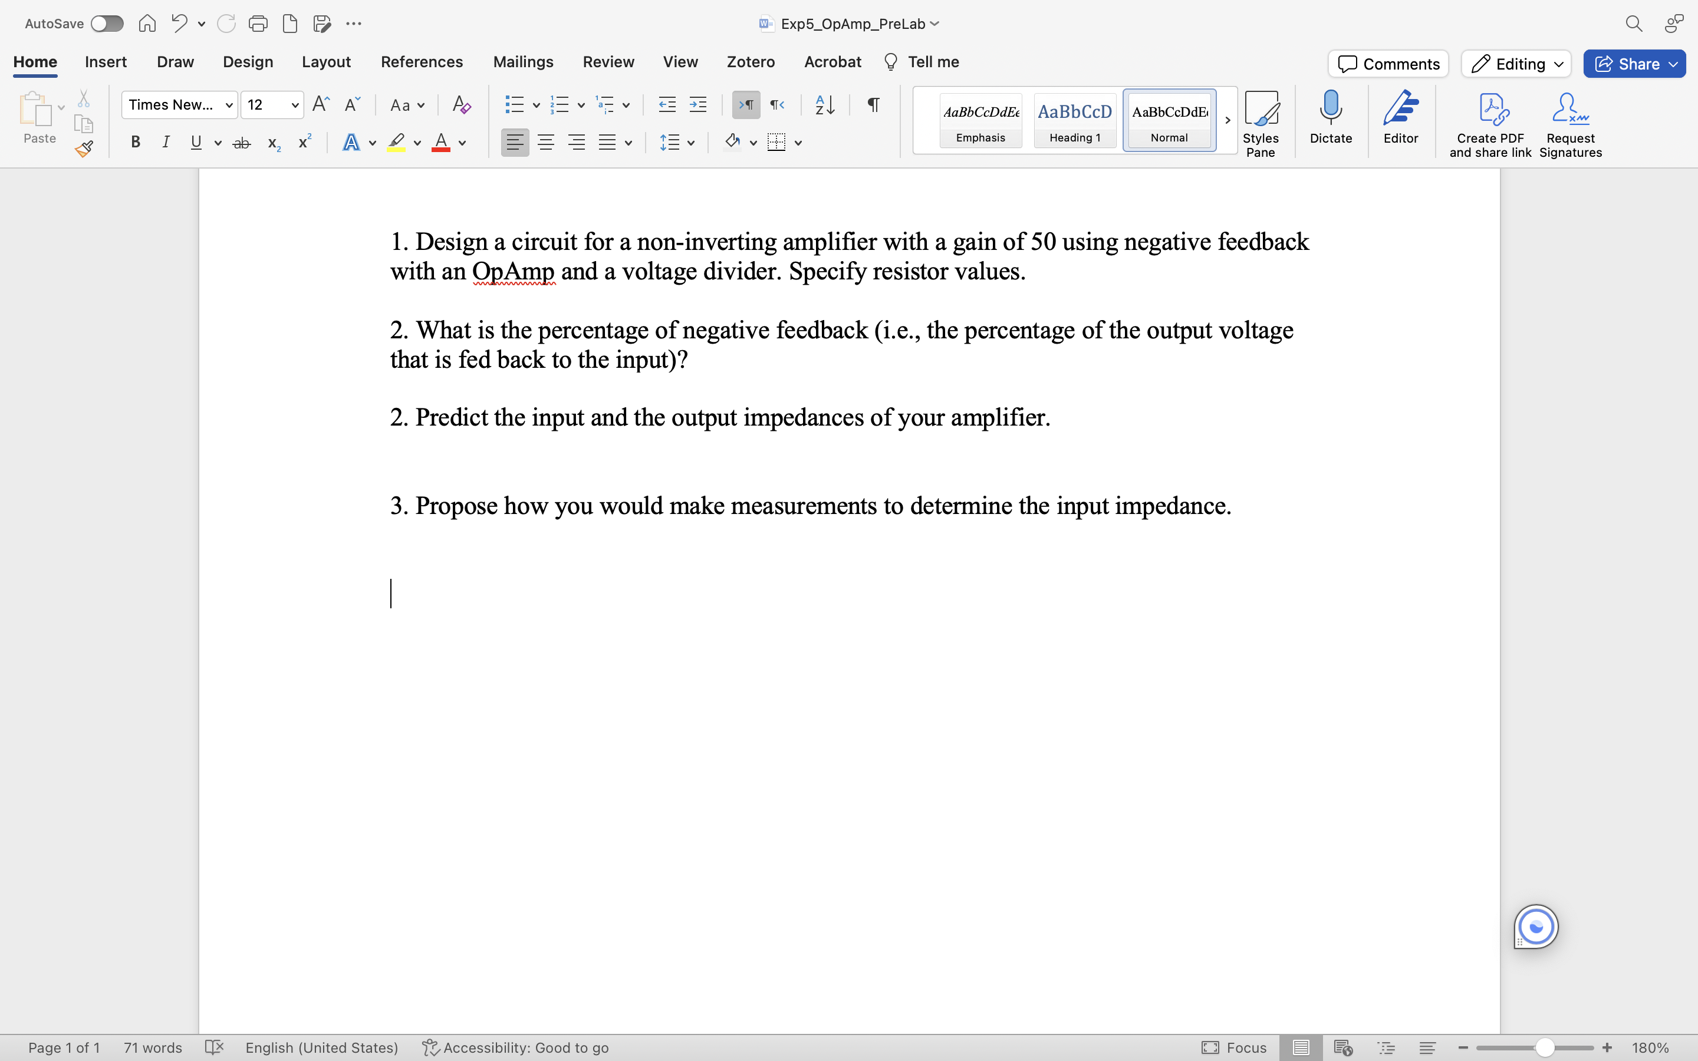Center align the text
Image resolution: width=1698 pixels, height=1061 pixels.
(545, 143)
